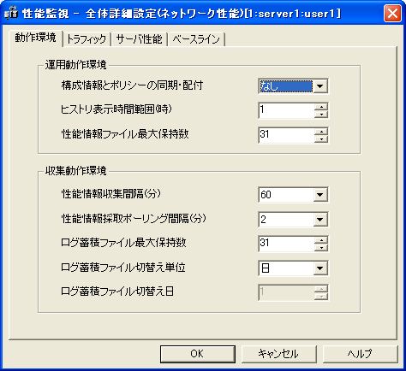The width and height of the screenshot is (406, 371).
Task: Click the キャンセル button
Action: coord(279,354)
